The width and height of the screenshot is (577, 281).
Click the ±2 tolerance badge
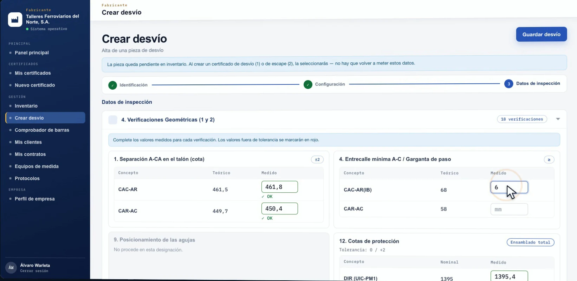pos(317,159)
